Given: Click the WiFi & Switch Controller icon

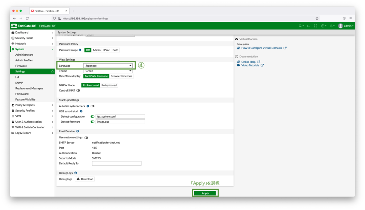Looking at the screenshot, I should (x=13, y=127).
